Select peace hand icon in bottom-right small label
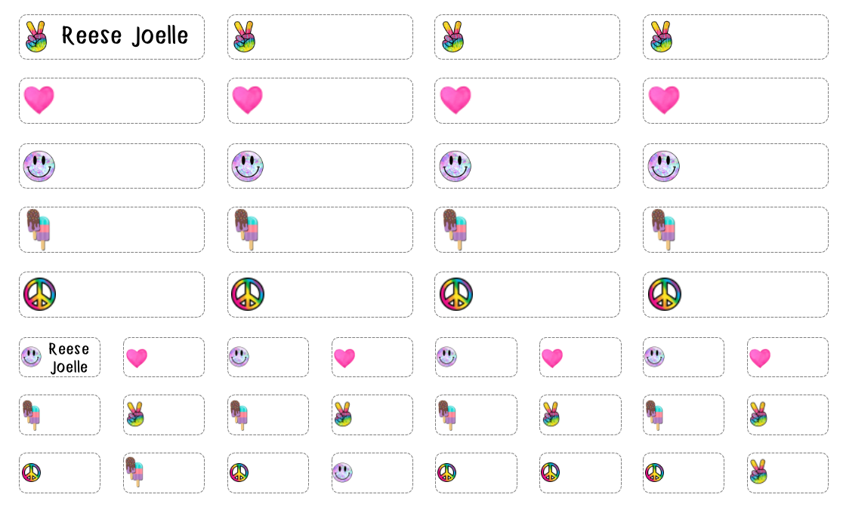 pos(758,471)
